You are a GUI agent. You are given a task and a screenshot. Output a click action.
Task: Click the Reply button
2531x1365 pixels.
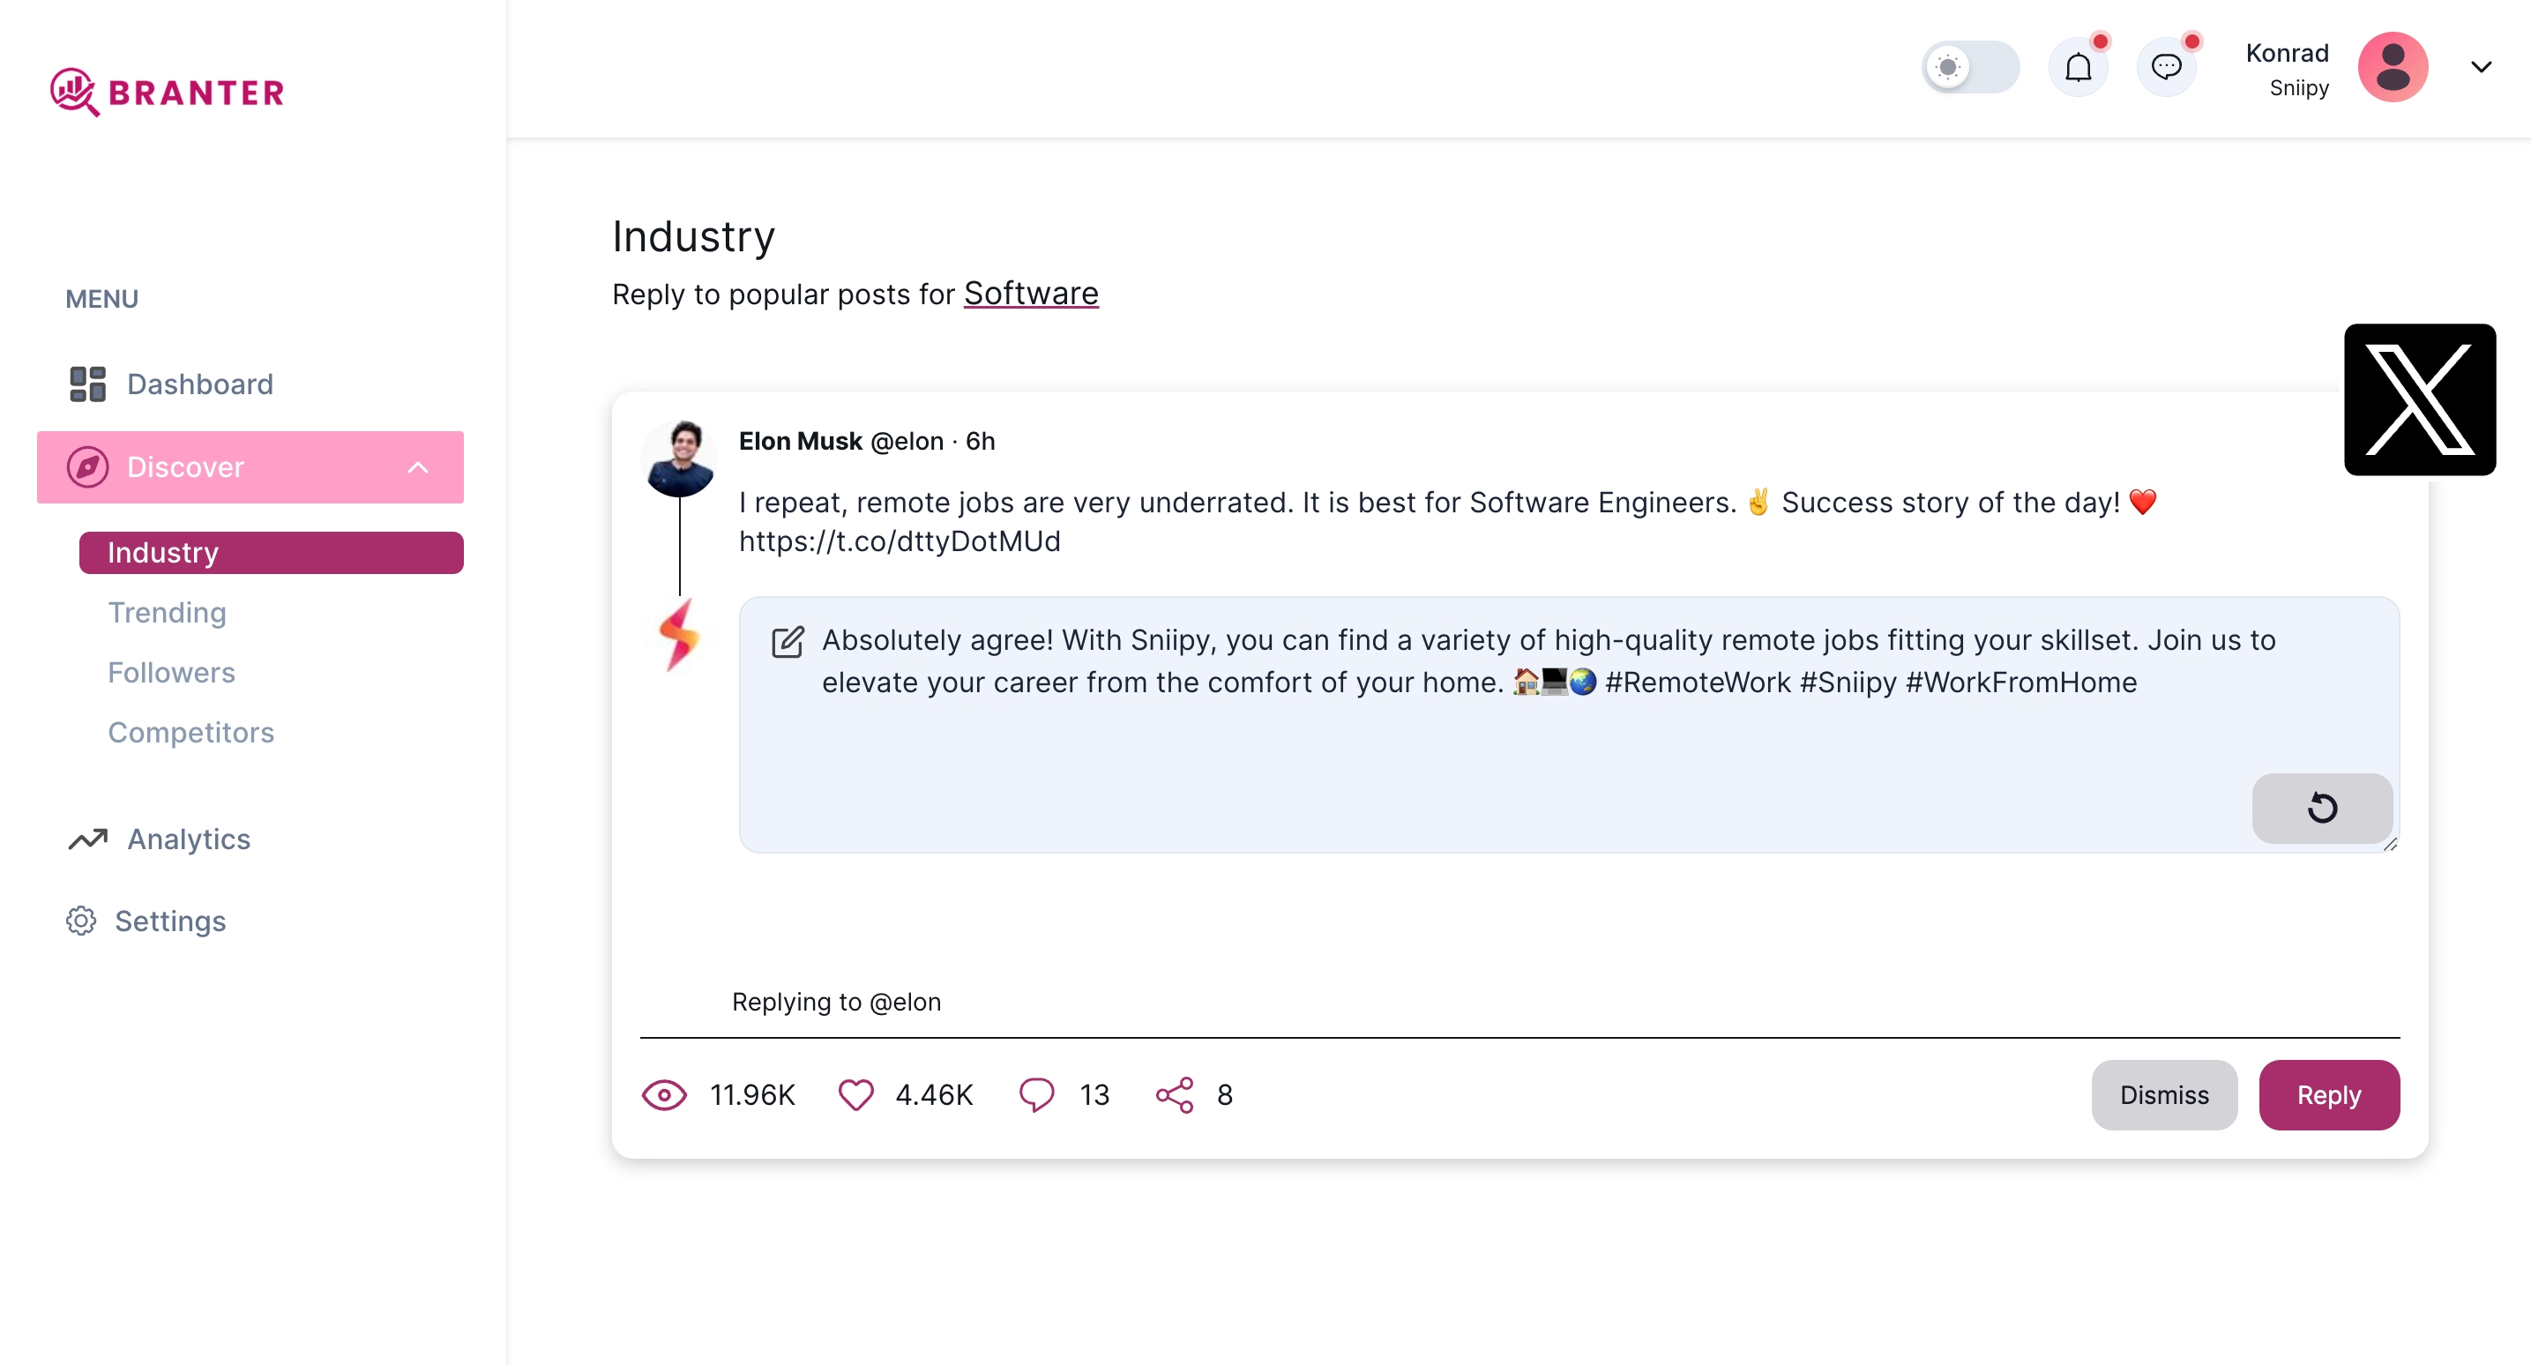[2328, 1095]
